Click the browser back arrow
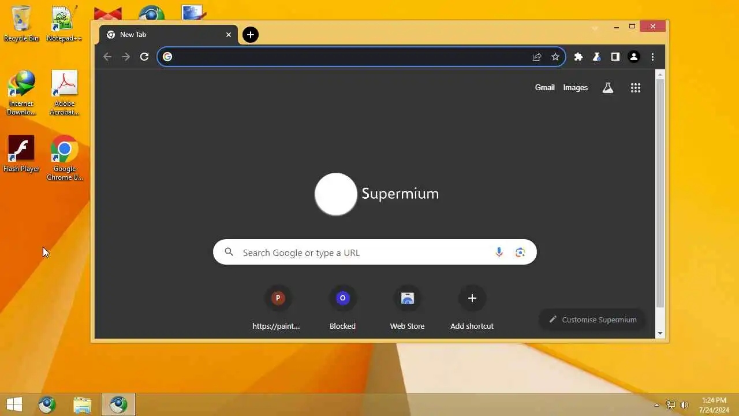739x416 pixels. (107, 57)
